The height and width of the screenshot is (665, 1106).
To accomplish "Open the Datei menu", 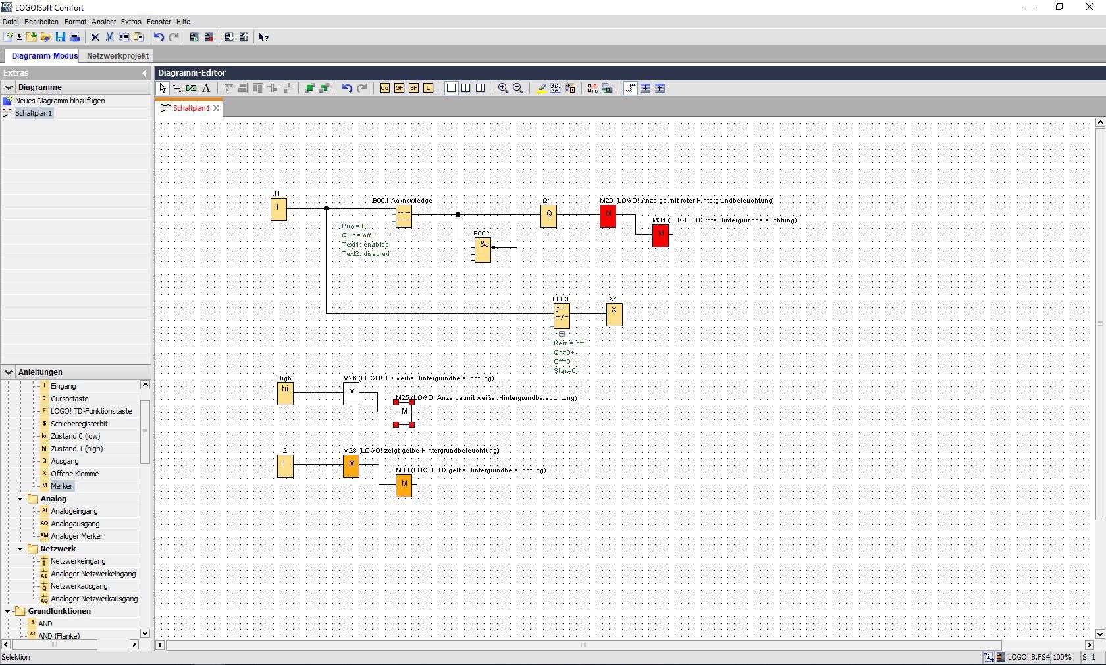I will coord(11,22).
